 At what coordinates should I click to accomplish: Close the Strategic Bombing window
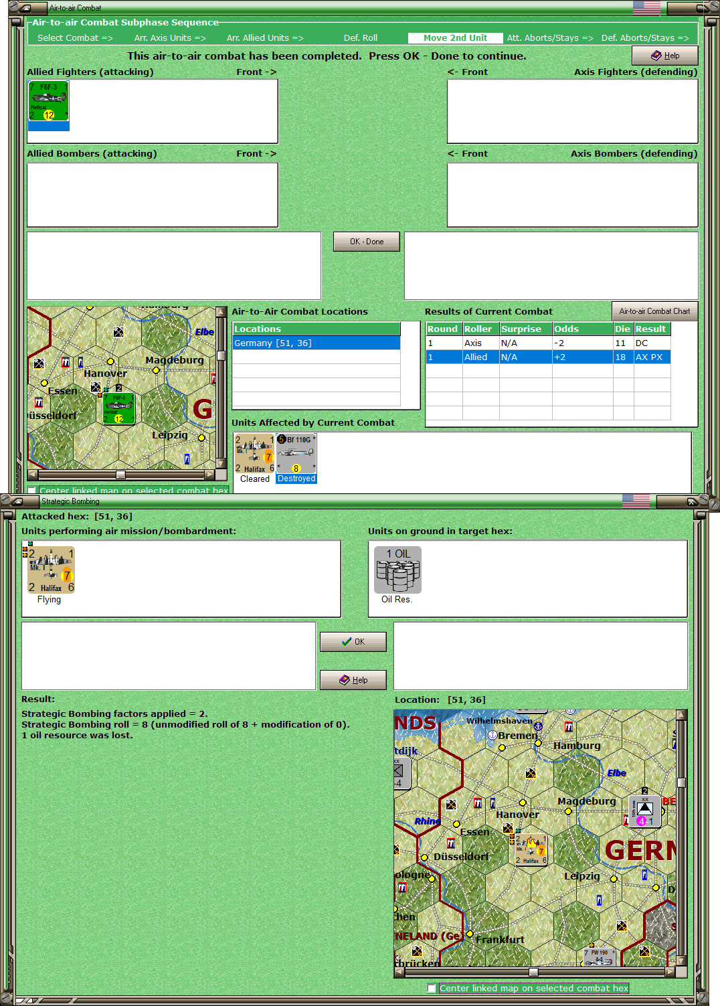[692, 501]
